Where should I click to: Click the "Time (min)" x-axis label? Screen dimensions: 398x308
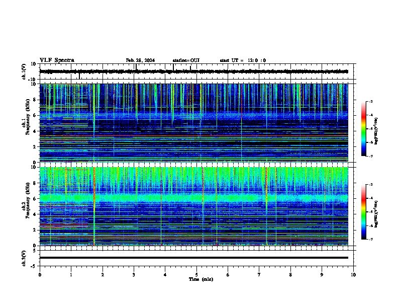[x=201, y=279]
